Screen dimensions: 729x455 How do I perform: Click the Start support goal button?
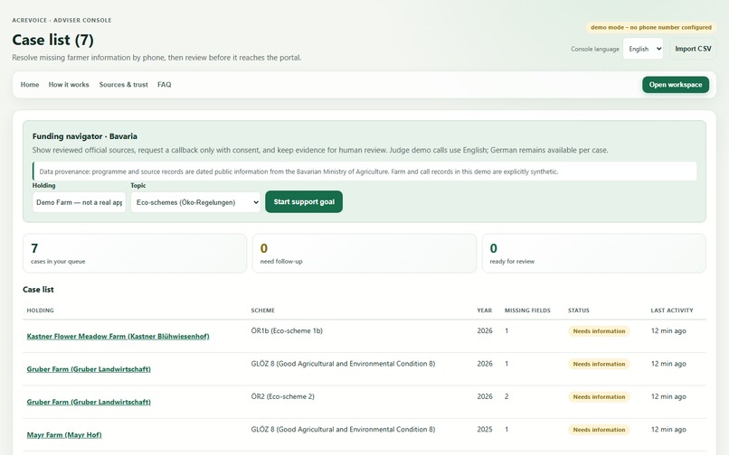point(304,202)
